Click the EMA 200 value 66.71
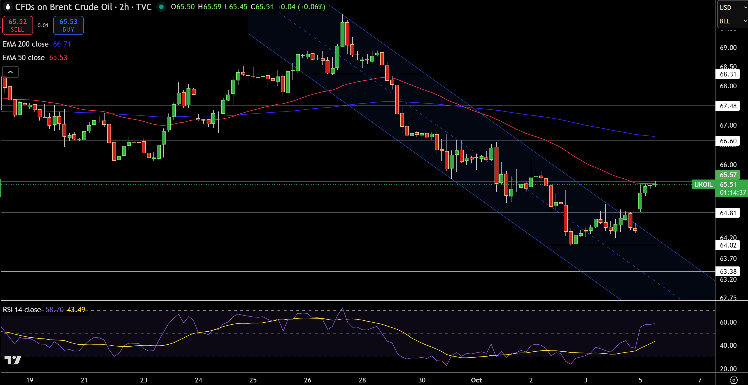Viewport: 748px width, 385px height. tap(62, 44)
